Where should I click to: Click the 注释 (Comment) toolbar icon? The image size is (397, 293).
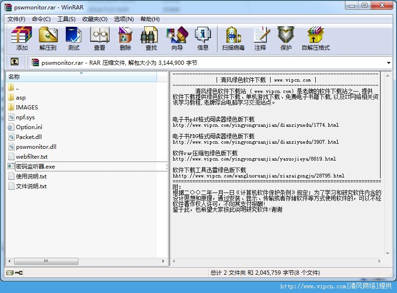coord(261,39)
